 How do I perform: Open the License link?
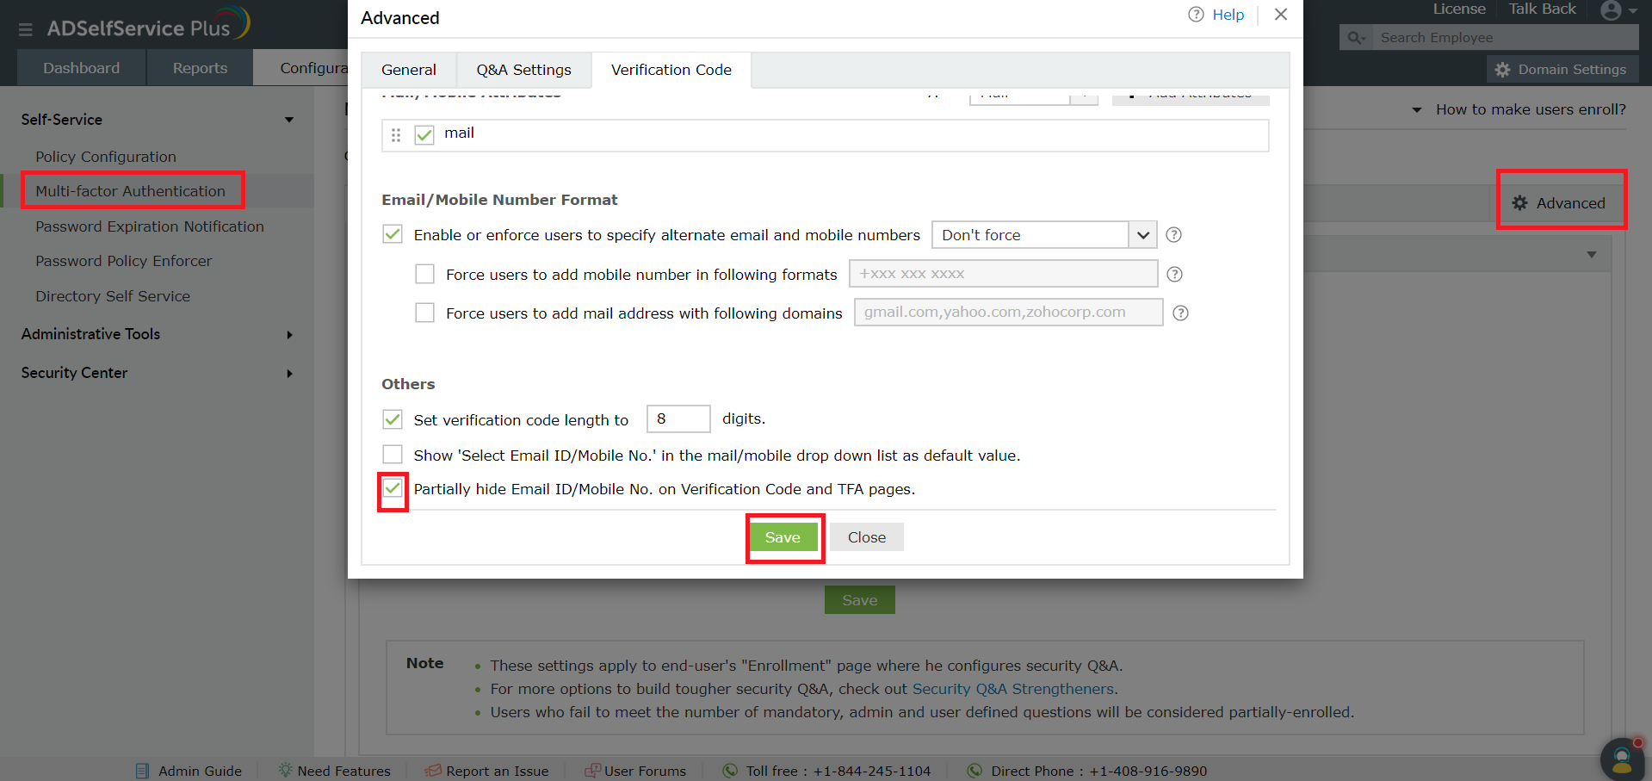tap(1459, 9)
